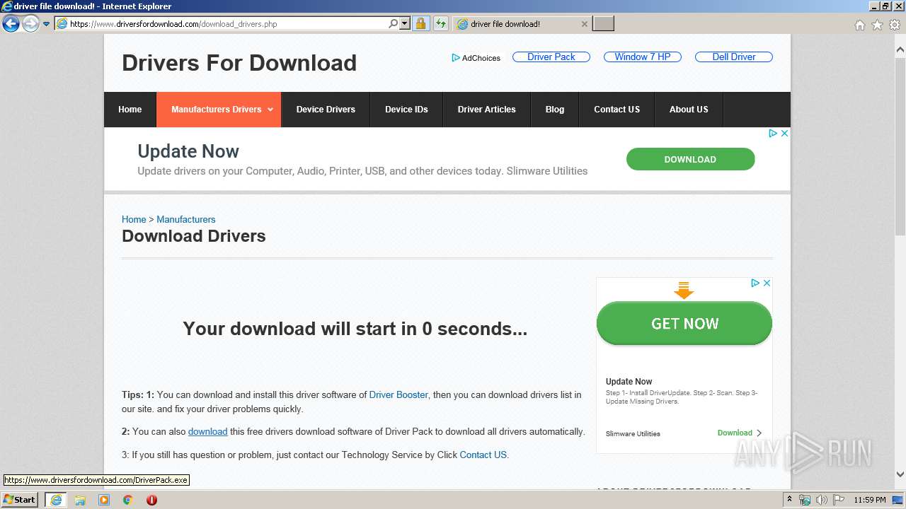Click Action Center flag icon
This screenshot has height=509, width=906.
point(837,500)
